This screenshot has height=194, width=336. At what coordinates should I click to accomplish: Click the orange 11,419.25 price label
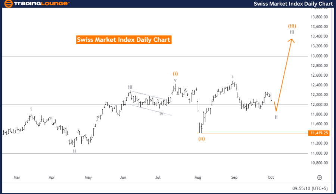click(x=319, y=133)
